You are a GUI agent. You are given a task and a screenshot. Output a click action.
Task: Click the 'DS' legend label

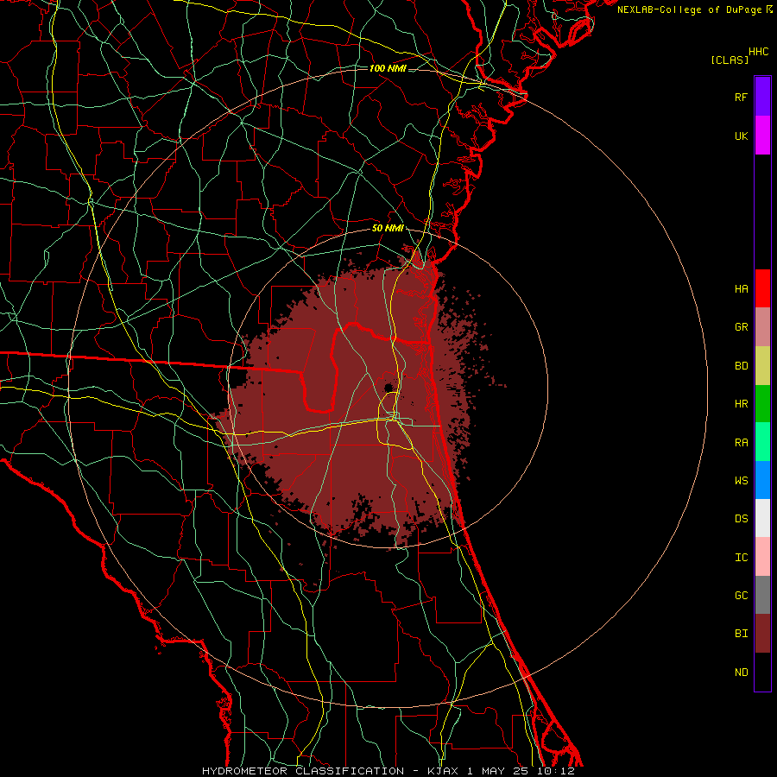[x=741, y=519]
